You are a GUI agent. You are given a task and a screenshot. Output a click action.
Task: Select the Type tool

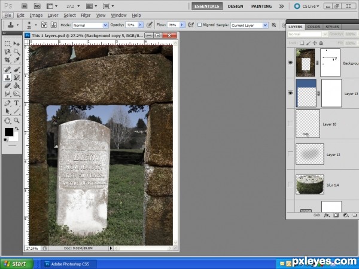click(x=17, y=103)
